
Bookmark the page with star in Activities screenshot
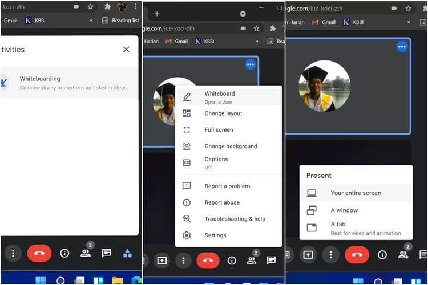coord(90,6)
